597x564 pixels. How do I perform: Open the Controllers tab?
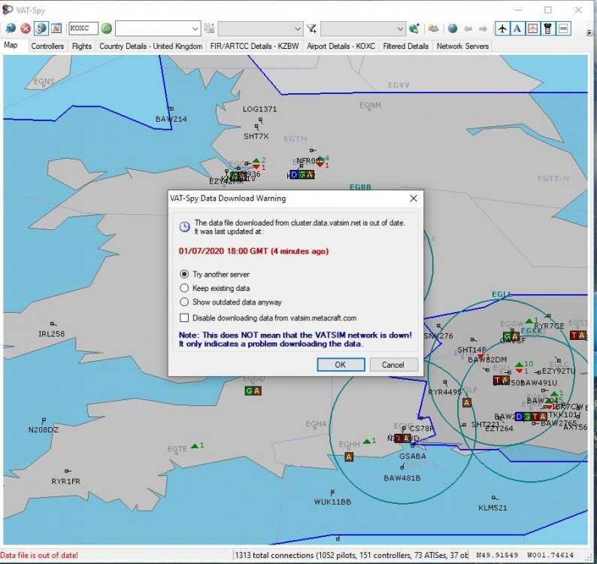tap(47, 46)
